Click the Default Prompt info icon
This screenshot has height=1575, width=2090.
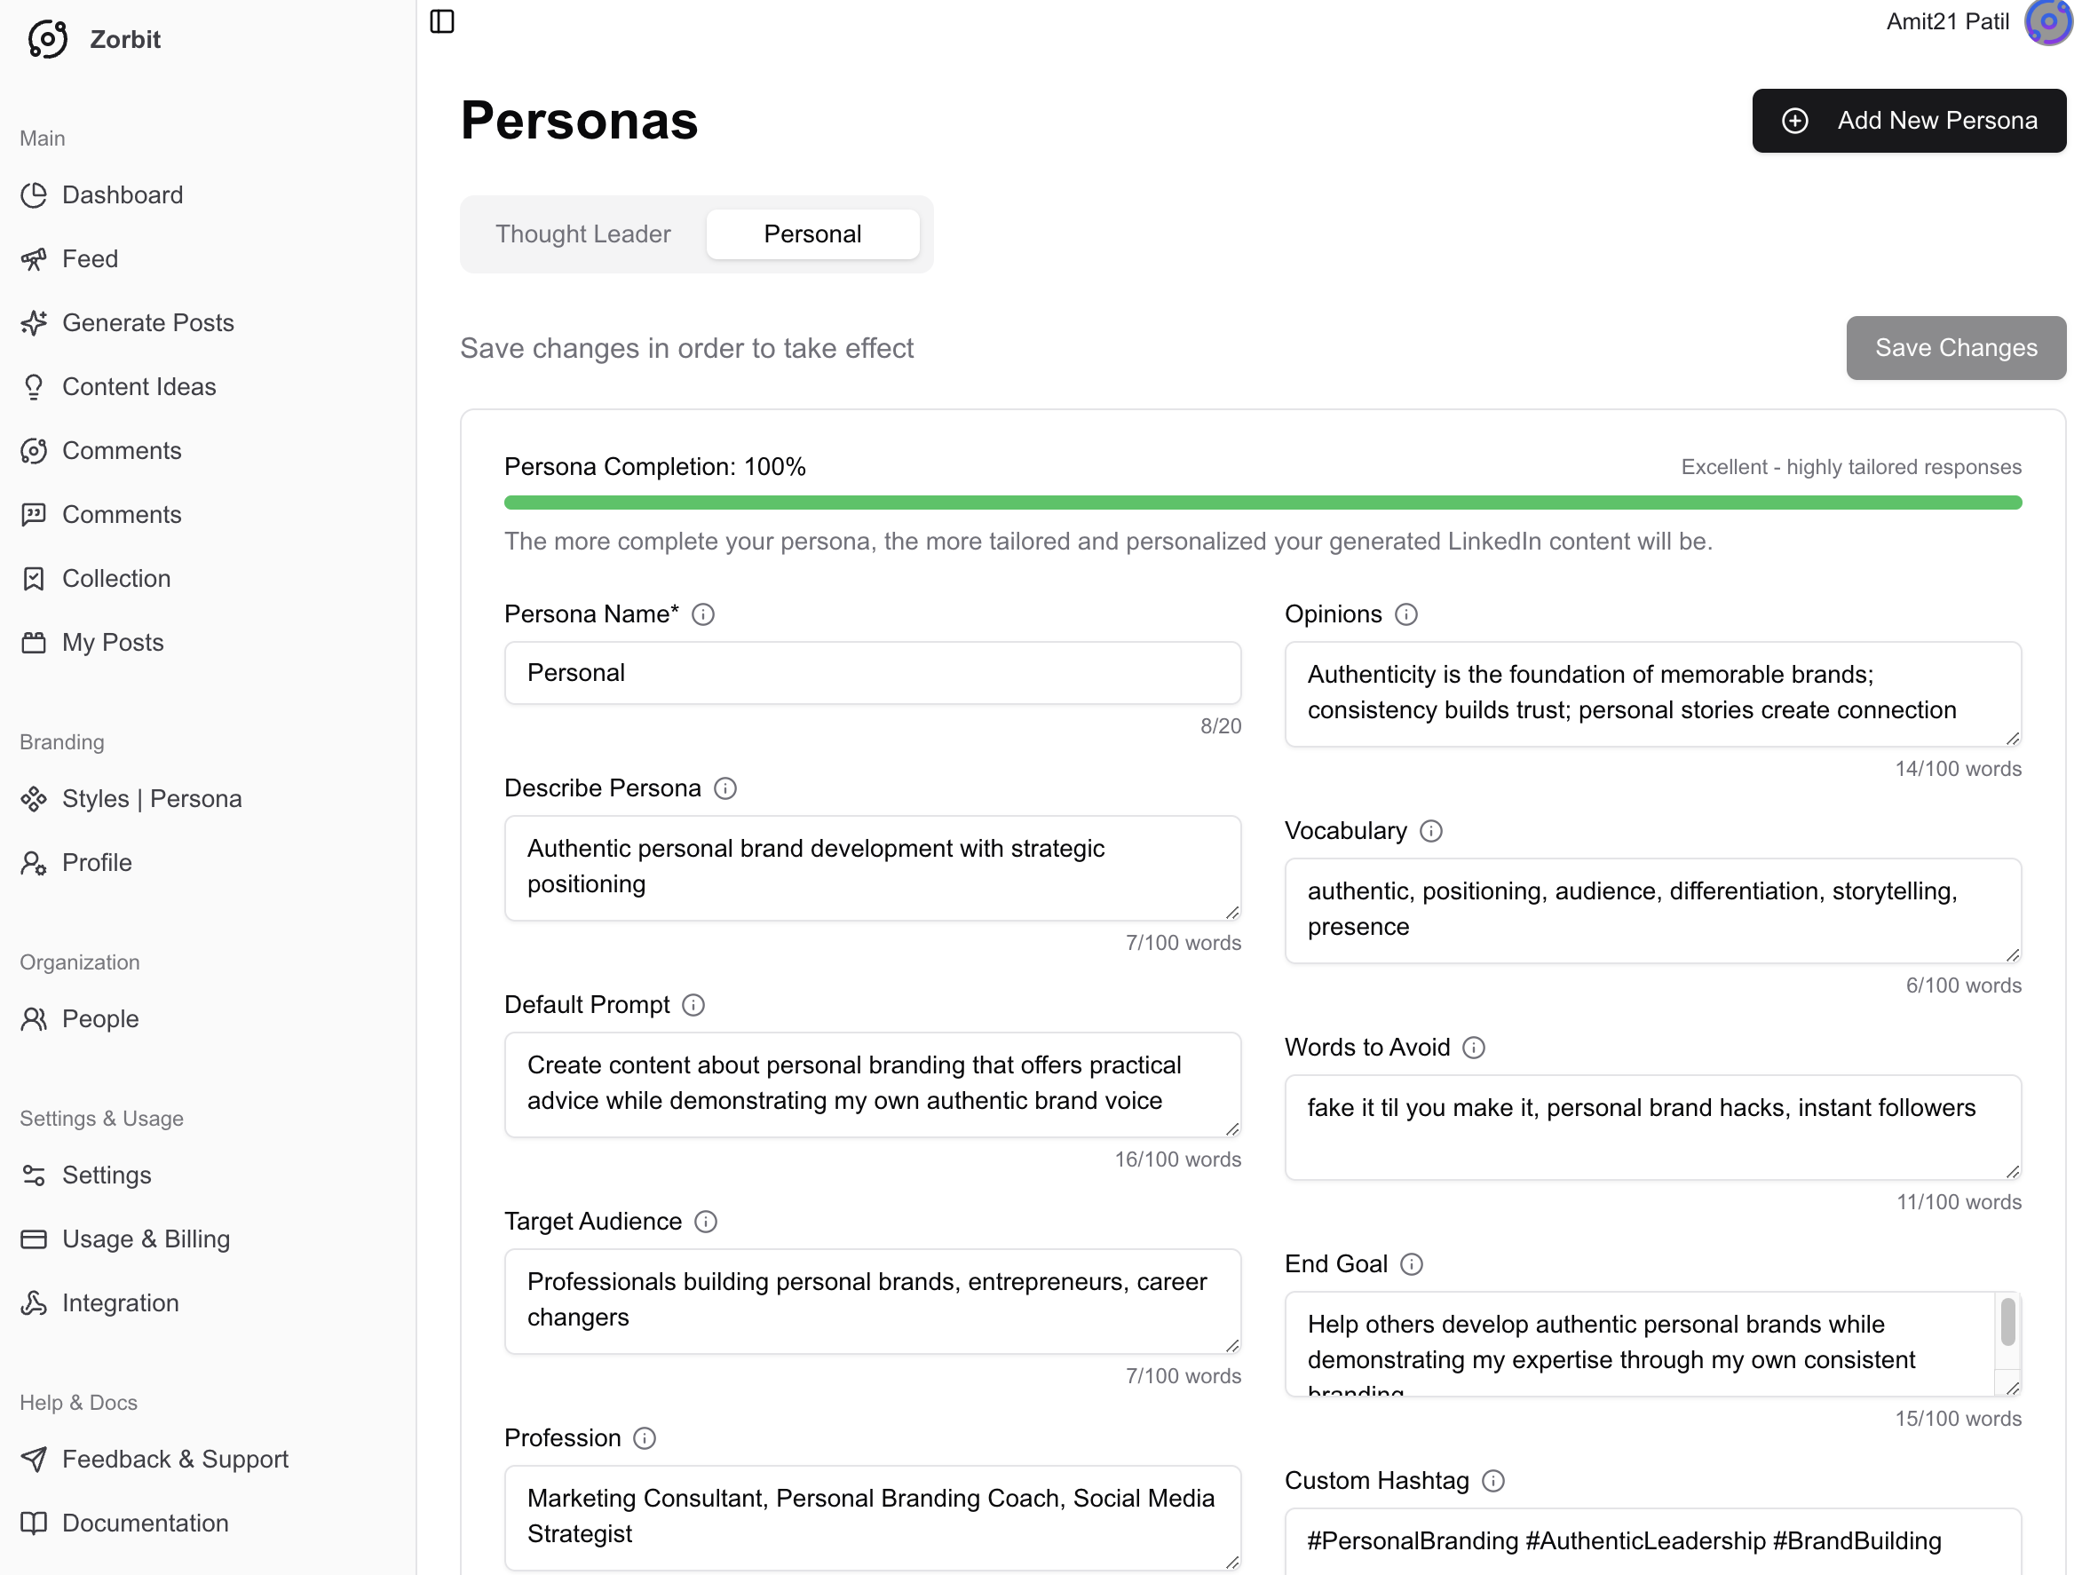tap(693, 1004)
